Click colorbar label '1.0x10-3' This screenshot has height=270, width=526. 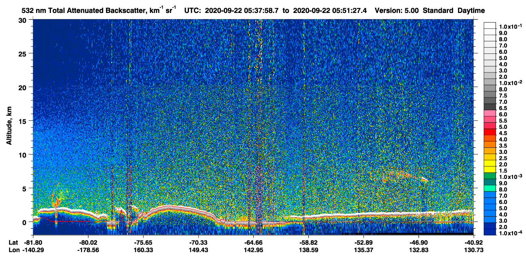click(x=510, y=177)
